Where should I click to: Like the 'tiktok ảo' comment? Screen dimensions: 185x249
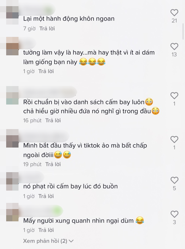point(174,140)
